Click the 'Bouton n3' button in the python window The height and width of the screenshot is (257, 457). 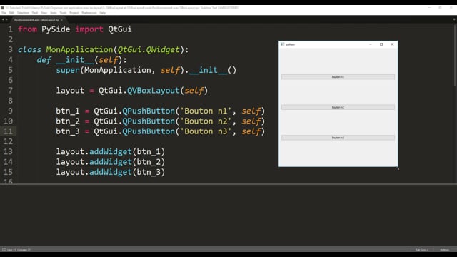pyautogui.click(x=338, y=138)
